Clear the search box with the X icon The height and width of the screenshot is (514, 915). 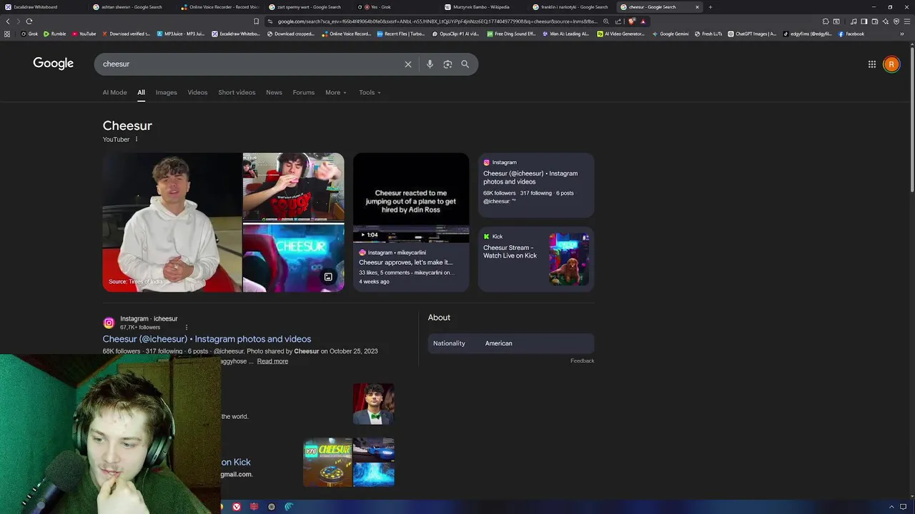tap(408, 64)
